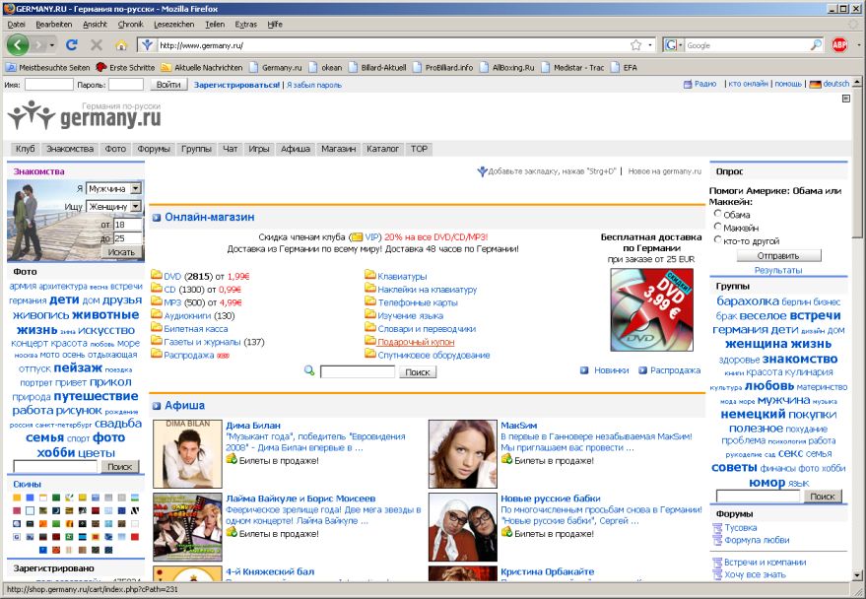Click the Зарегистрироваться! link

point(236,85)
